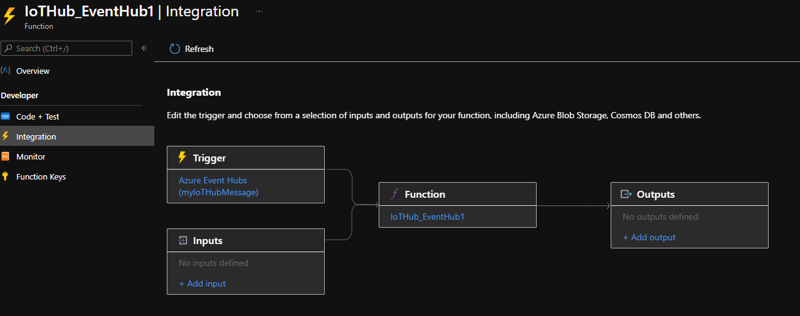Click Add output link
Screen dimensions: 800x316
649,237
